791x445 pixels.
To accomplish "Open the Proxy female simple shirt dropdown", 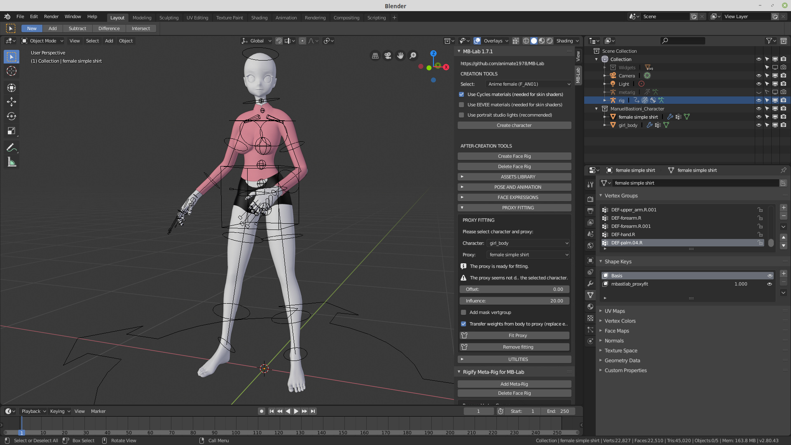I will [528, 255].
